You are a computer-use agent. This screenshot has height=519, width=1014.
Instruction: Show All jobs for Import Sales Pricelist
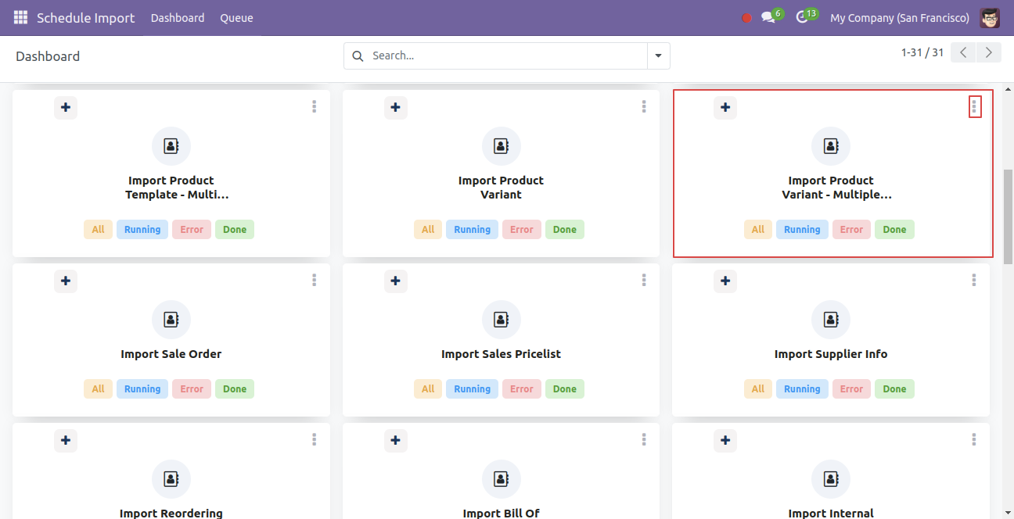(x=428, y=389)
